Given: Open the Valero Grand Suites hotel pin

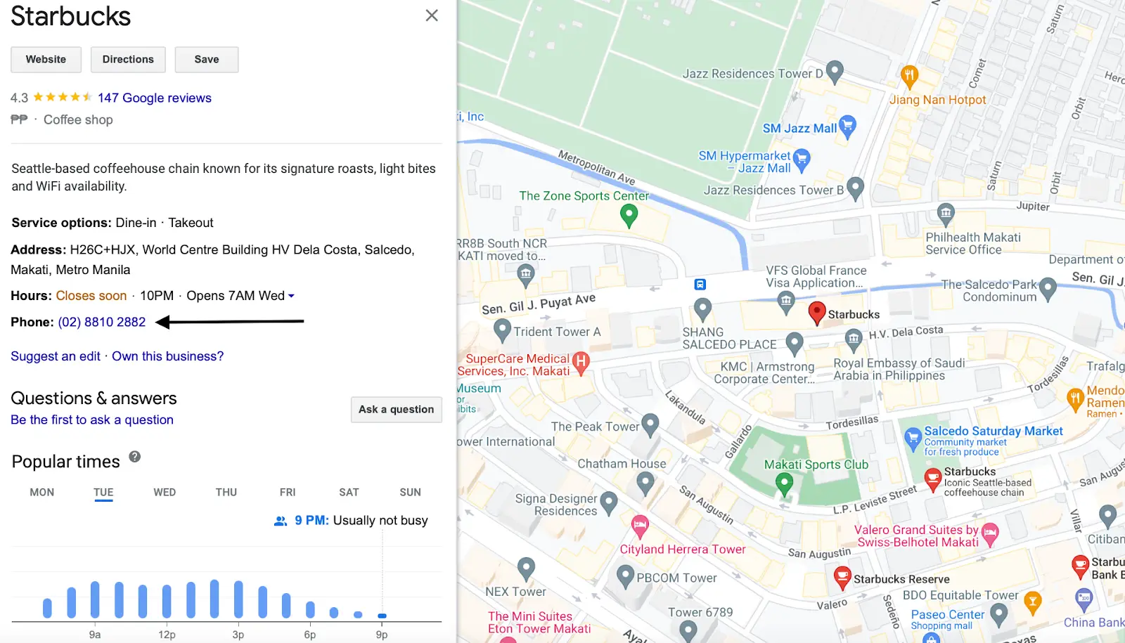Looking at the screenshot, I should [990, 534].
